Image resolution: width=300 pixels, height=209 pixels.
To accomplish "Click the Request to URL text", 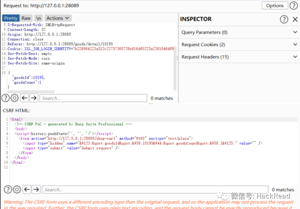I will point(41,5).
